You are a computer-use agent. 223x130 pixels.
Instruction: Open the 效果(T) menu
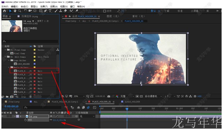(x=44, y=7)
